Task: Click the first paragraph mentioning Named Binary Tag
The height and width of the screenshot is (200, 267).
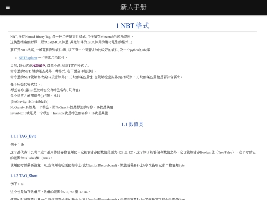Action: click(72, 37)
